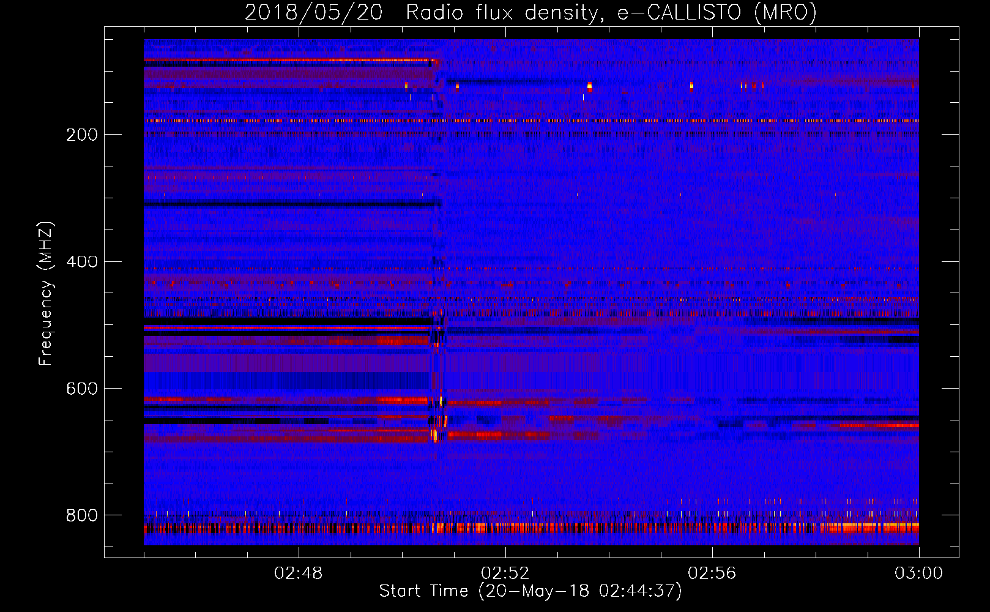Image resolution: width=990 pixels, height=612 pixels.
Task: Select the Start Time axis caption
Action: point(530,591)
